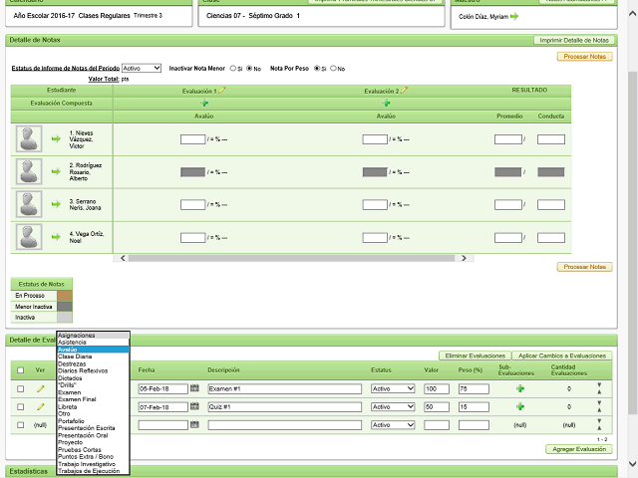Image resolution: width=638 pixels, height=478 pixels.
Task: Click the Menor Inactiva gray swatch in legend
Action: pos(64,307)
